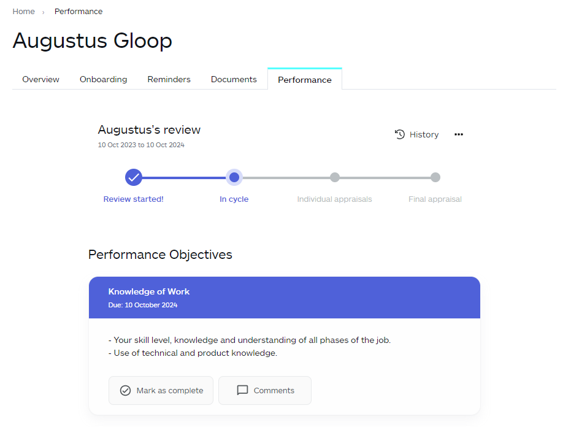Select the Documents tab
The width and height of the screenshot is (571, 427).
point(234,79)
